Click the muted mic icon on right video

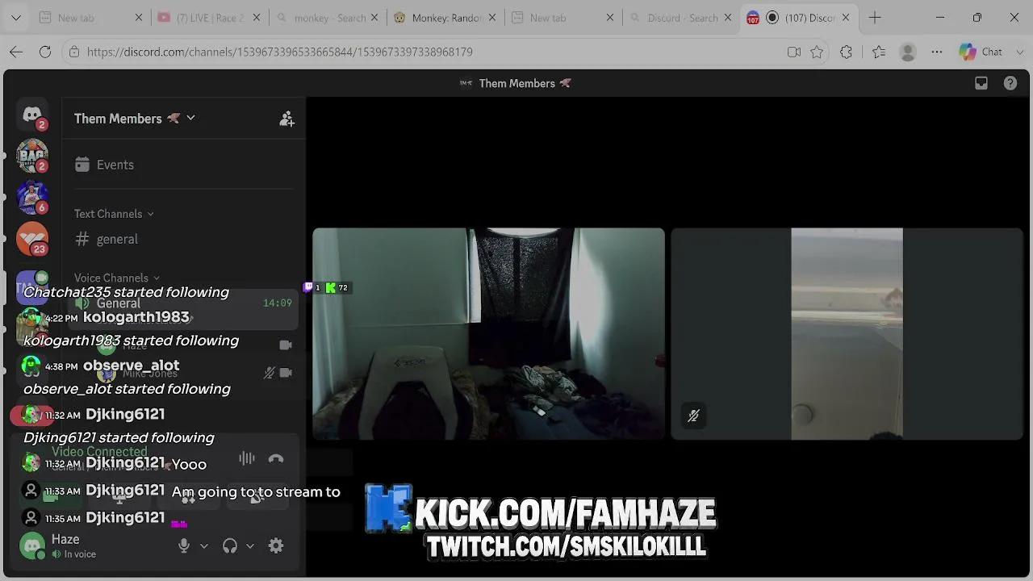pyautogui.click(x=693, y=416)
